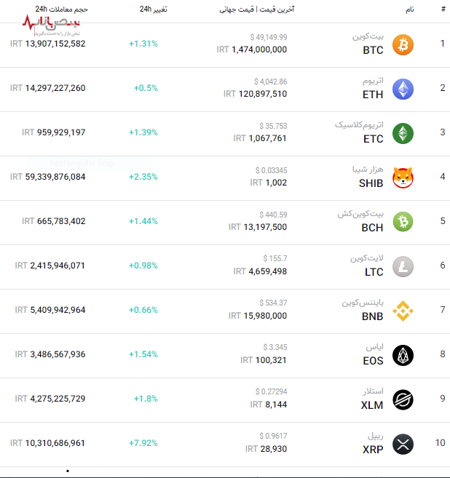Click the name column header
450x478 pixels.
tap(409, 10)
